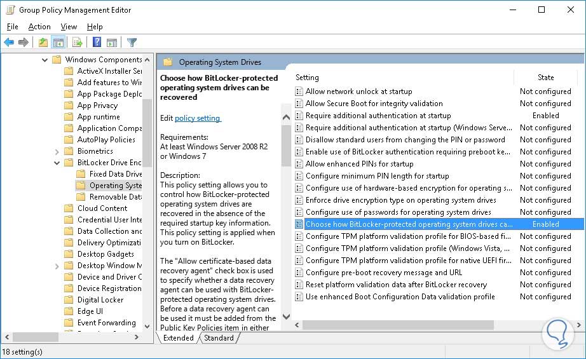Screen dimensions: 586x359
Task: Select Removable Data Drives tree item
Action: point(116,197)
